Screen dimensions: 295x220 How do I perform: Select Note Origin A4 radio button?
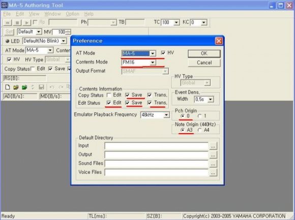pyautogui.click(x=199, y=130)
